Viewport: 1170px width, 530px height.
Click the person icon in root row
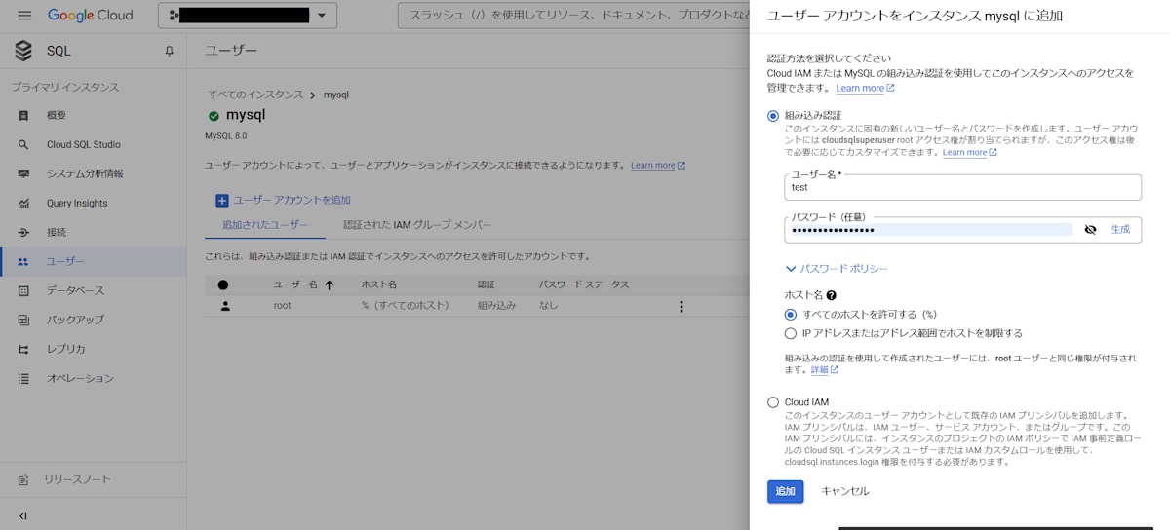click(x=225, y=306)
